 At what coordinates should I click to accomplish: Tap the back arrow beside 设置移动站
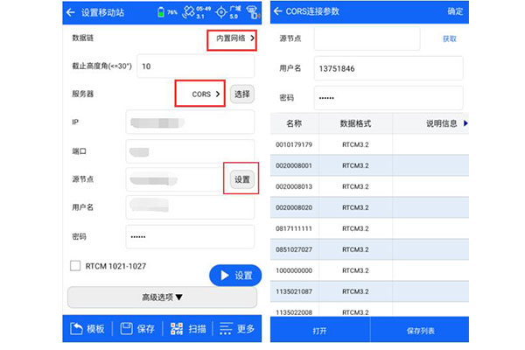pyautogui.click(x=70, y=12)
